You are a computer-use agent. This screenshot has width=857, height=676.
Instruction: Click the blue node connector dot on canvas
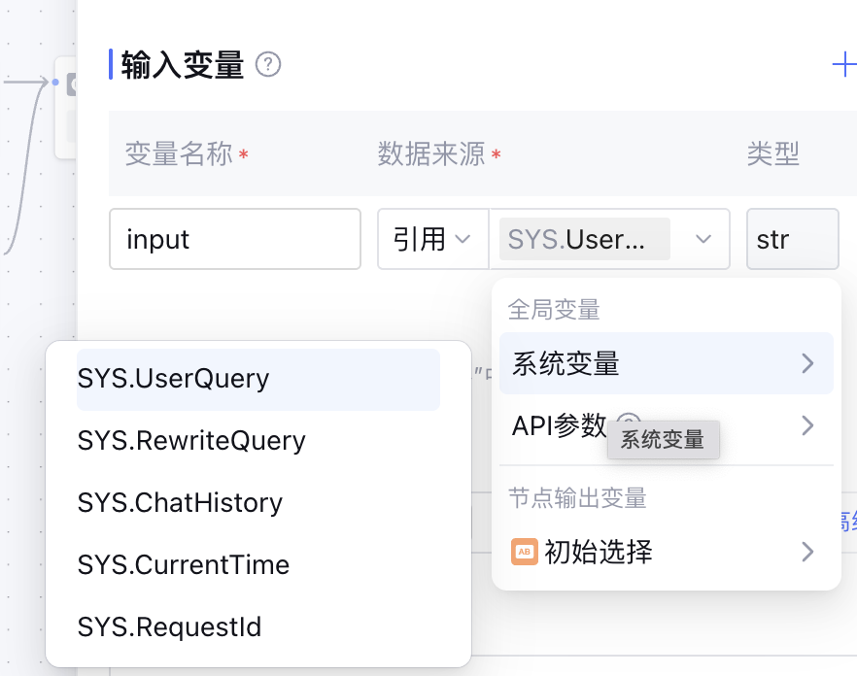tap(55, 83)
